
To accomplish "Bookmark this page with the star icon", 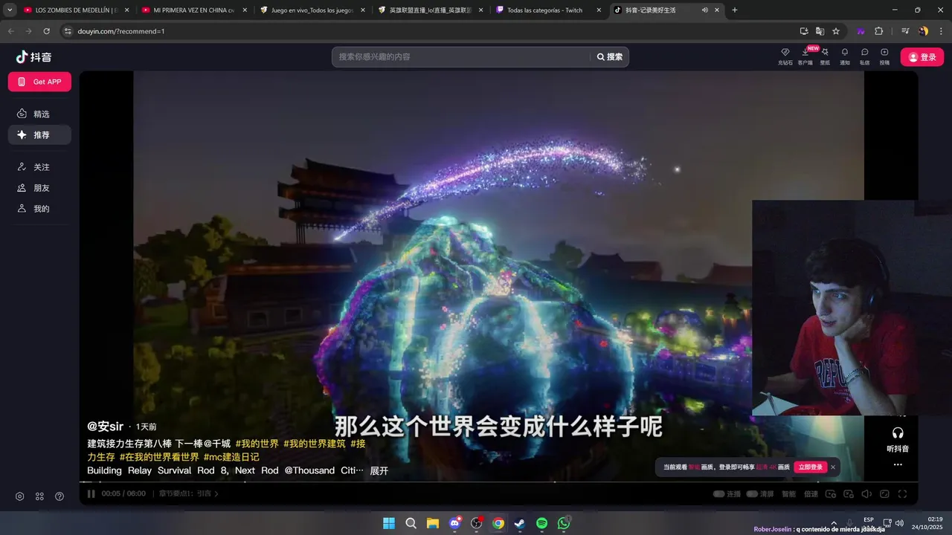I will click(836, 31).
